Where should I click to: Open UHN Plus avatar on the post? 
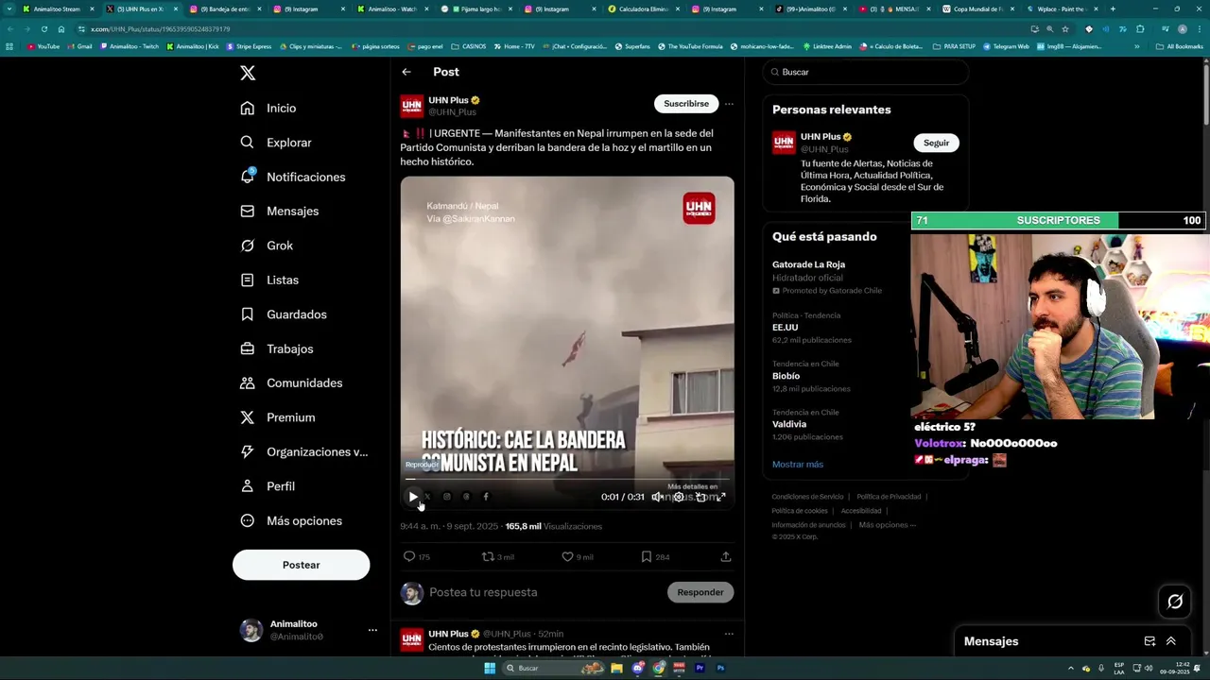coord(411,106)
